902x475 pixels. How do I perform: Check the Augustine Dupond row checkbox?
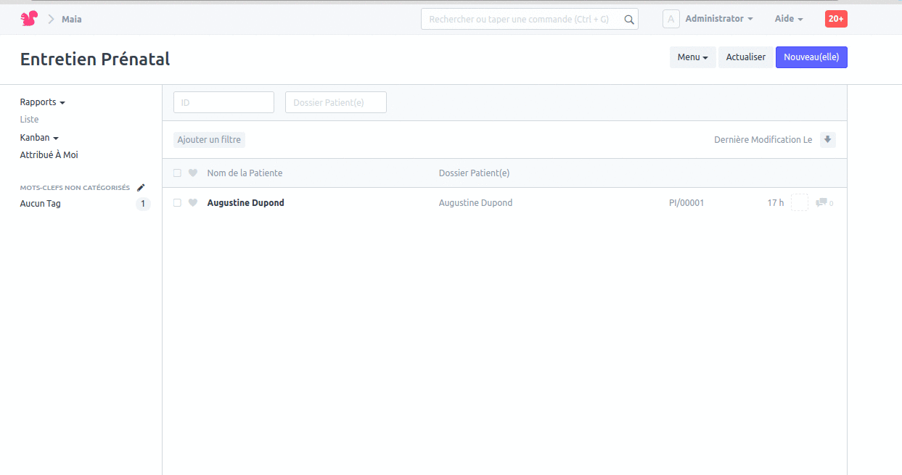point(177,203)
